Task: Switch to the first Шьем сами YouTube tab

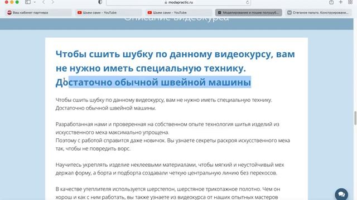Action: [109, 12]
